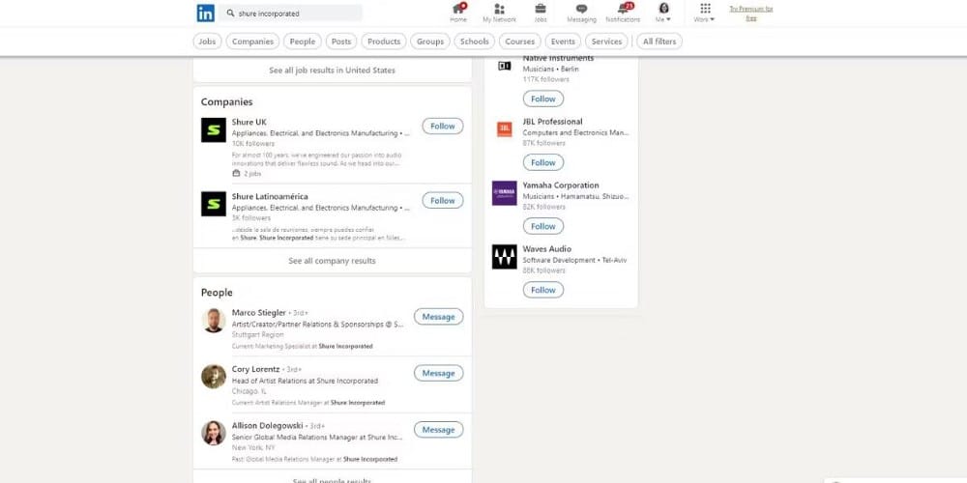Follow Native Instruments

point(543,99)
